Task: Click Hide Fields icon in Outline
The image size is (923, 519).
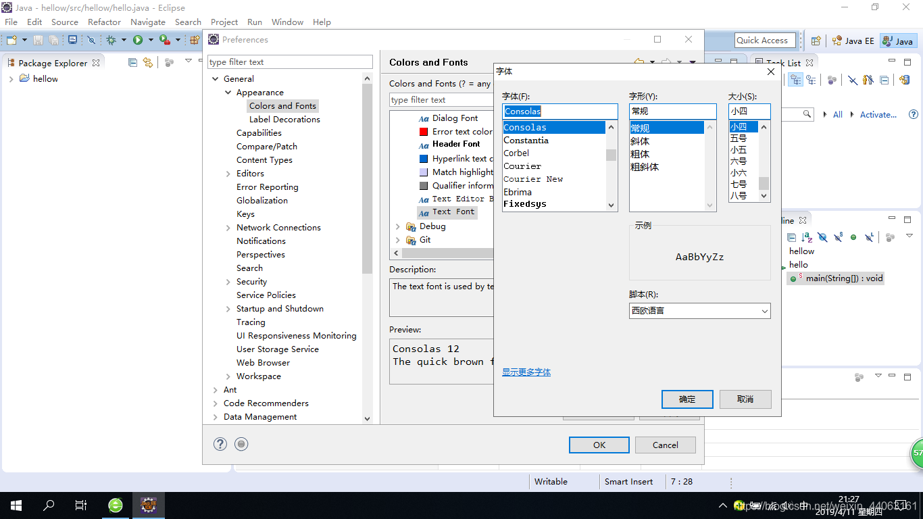Action: (822, 237)
